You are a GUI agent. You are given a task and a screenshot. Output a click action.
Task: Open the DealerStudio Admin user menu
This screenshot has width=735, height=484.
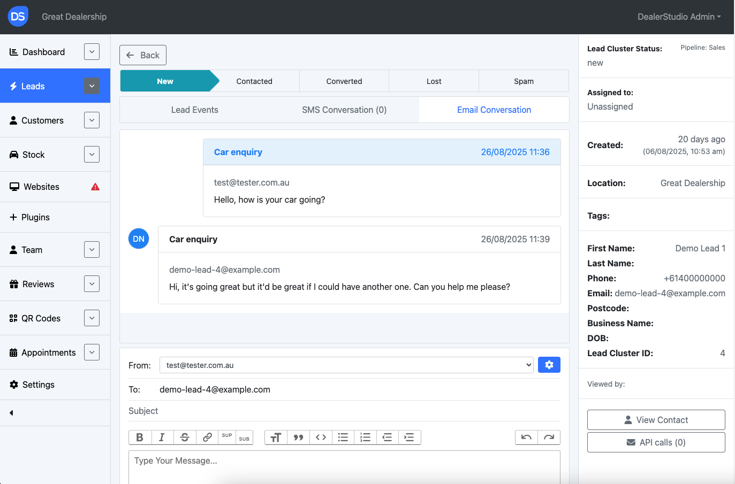click(x=678, y=17)
